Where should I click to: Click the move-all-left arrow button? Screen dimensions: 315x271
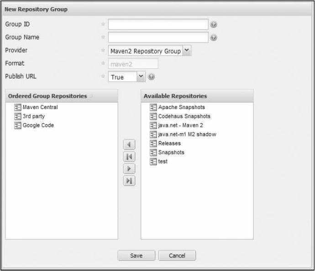pos(129,157)
